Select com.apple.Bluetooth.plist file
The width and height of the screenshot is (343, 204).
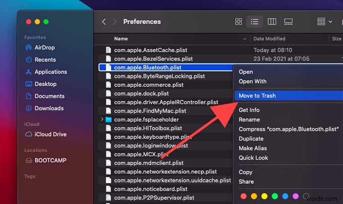[148, 67]
